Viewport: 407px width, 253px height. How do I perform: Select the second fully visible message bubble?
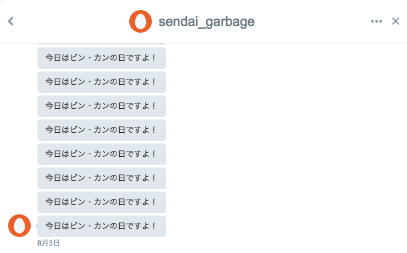102,82
